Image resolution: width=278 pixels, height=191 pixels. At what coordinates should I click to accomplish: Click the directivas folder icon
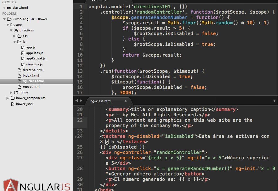(x=16, y=30)
